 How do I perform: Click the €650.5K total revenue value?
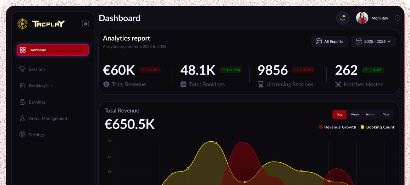pyautogui.click(x=129, y=125)
